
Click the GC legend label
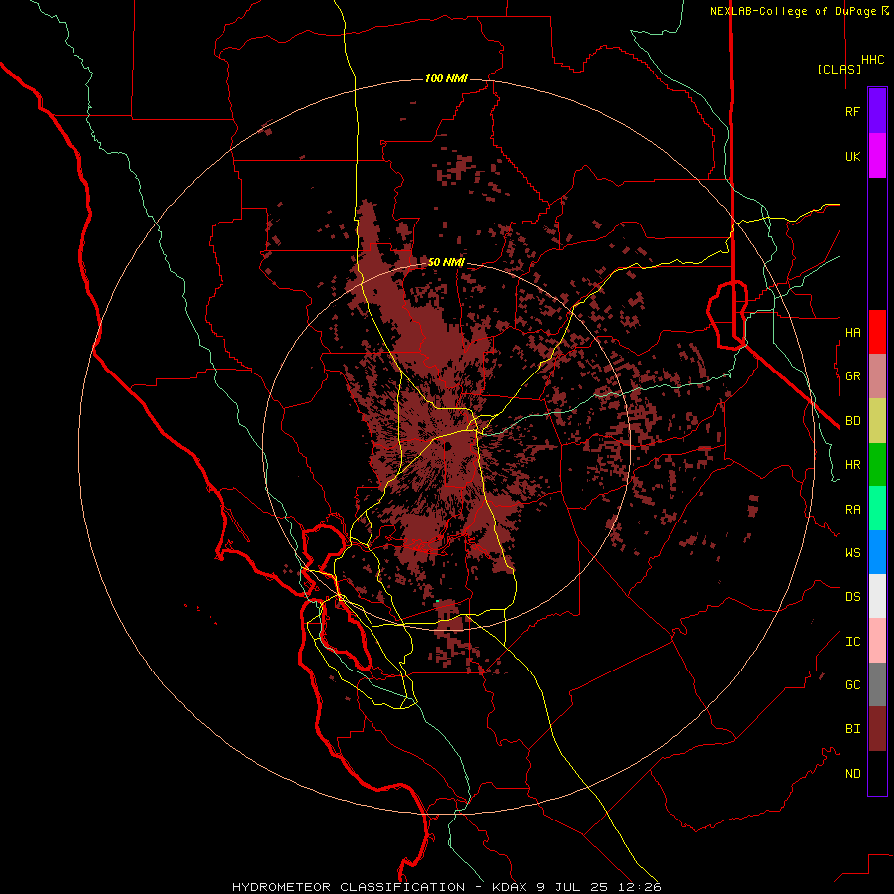click(852, 684)
